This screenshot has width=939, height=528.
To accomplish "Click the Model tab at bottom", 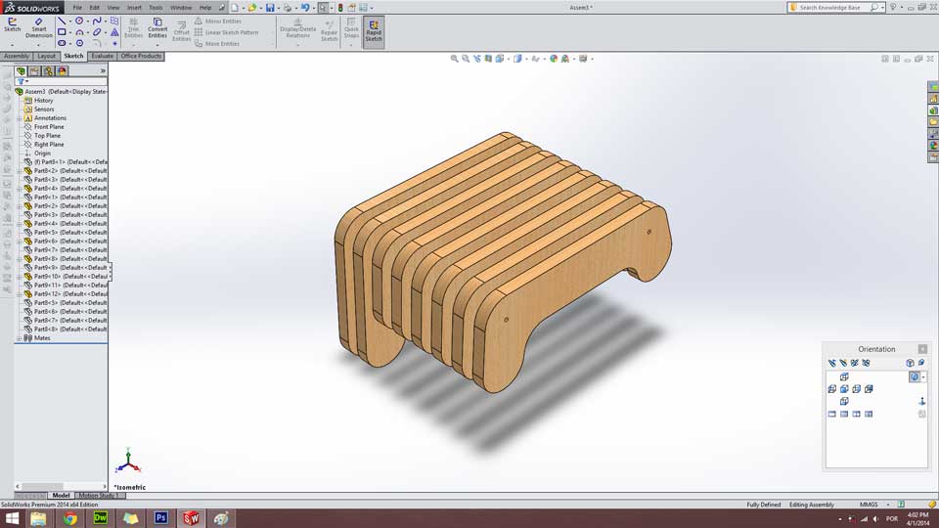I will 61,496.
